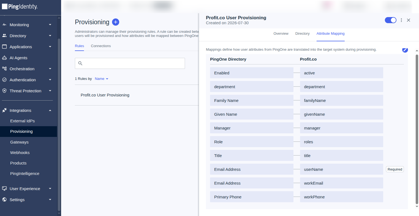The image size is (419, 216).
Task: Open the Products page
Action: point(18,163)
